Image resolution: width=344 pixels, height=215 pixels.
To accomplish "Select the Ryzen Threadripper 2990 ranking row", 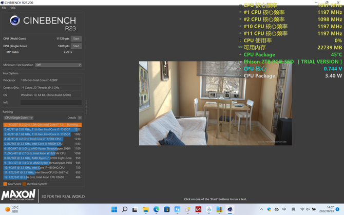I will tap(42, 149).
